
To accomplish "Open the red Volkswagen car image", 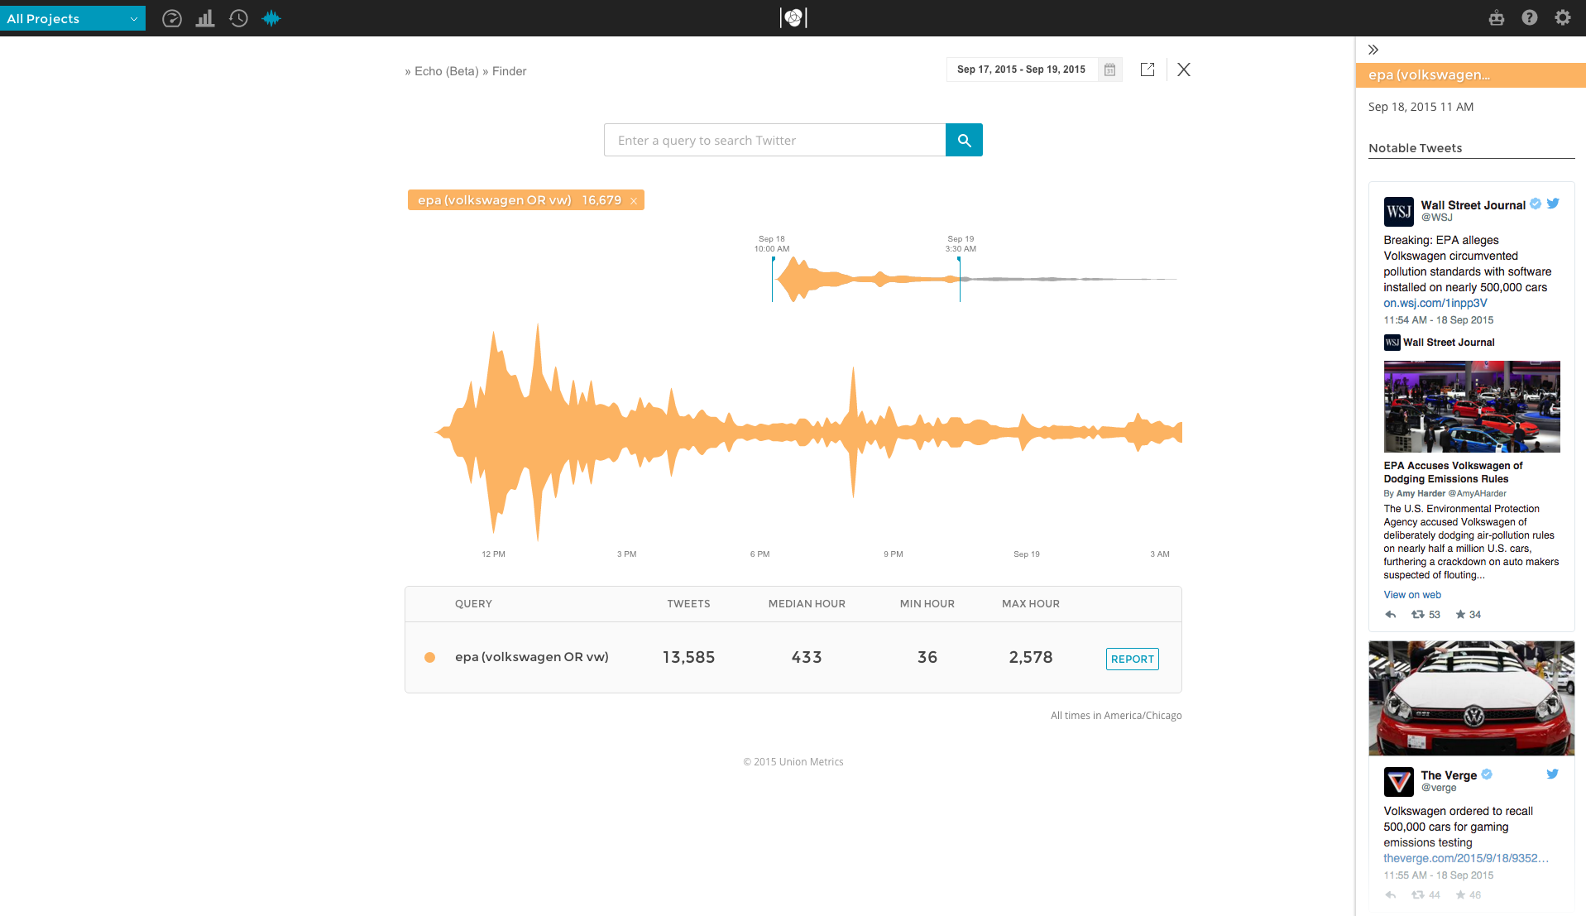I will [x=1472, y=698].
